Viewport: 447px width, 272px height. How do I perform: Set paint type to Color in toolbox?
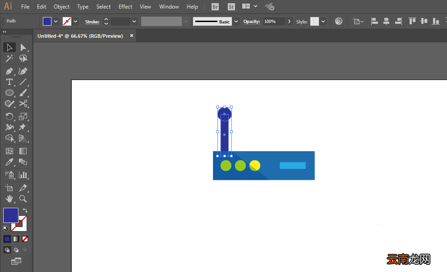click(7, 239)
